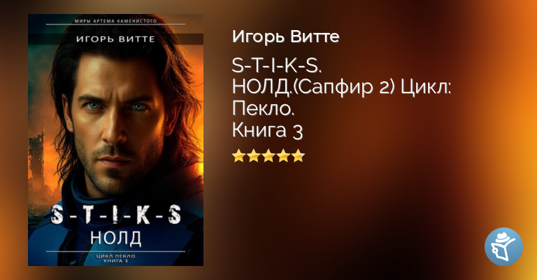The height and width of the screenshot is (280, 537).
Task: Click the first rating star
Action: [x=238, y=156]
